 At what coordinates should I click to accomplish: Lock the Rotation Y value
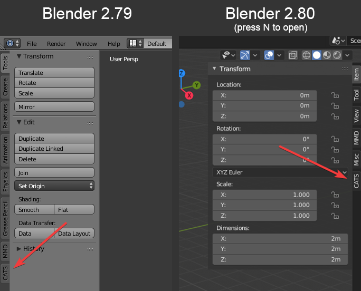(x=335, y=150)
